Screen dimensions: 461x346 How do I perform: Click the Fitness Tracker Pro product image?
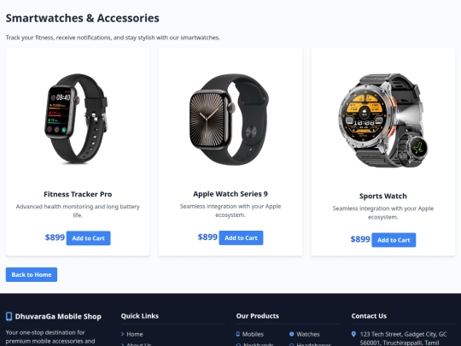coord(78,118)
